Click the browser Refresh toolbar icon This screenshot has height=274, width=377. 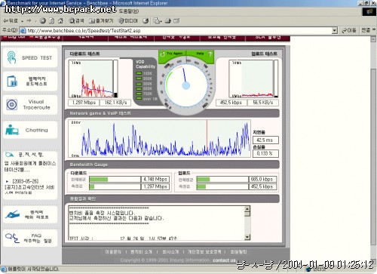pos(51,21)
